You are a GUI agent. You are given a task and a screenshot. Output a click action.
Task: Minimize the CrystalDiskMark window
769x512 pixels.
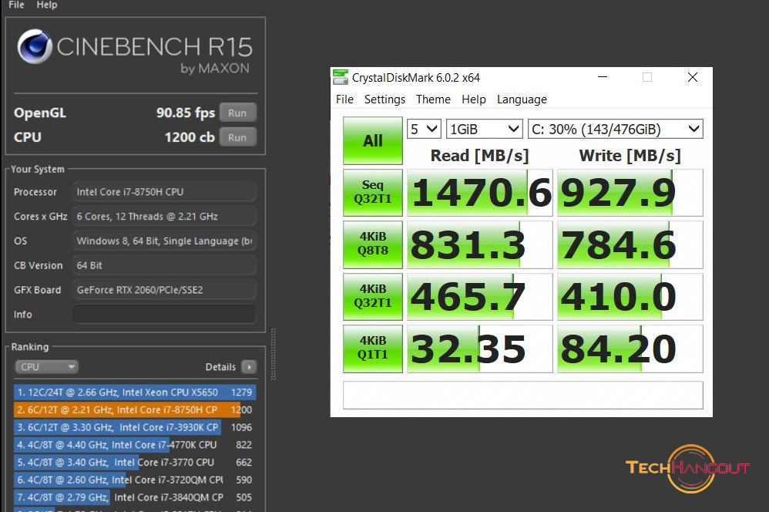click(x=603, y=77)
